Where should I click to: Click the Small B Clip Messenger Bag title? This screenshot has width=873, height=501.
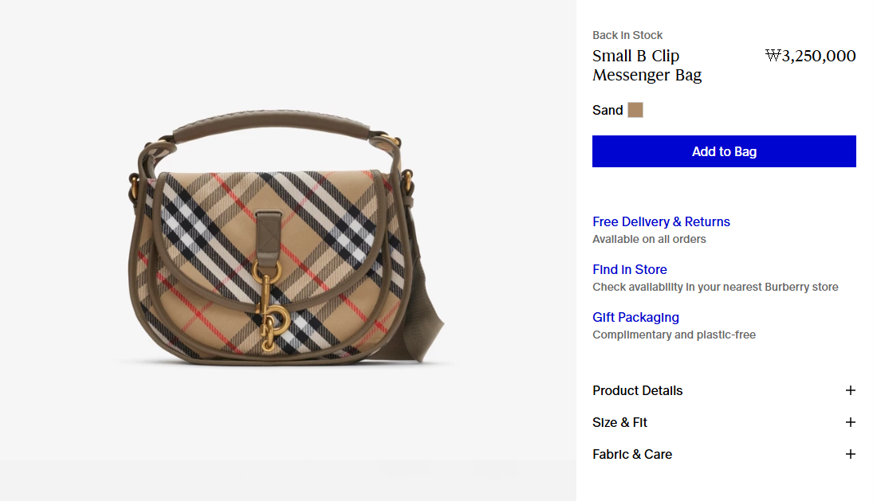(647, 65)
